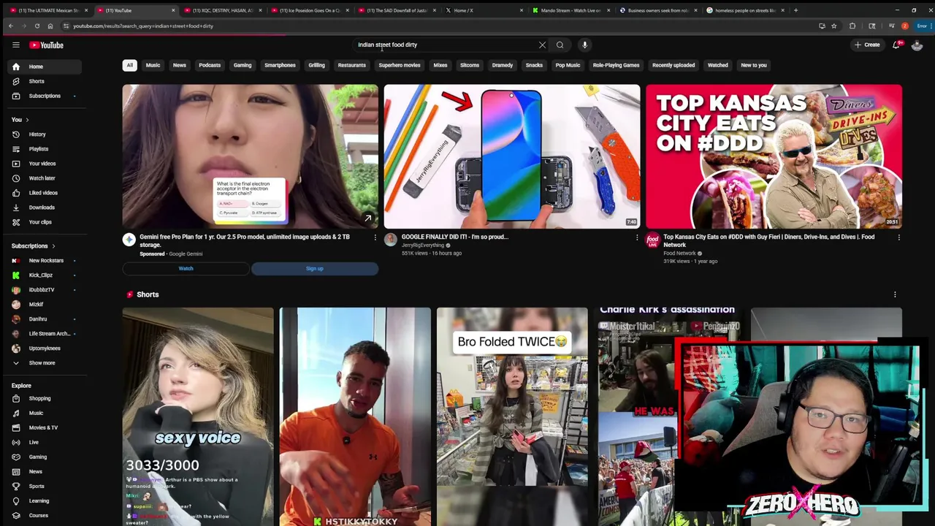
Task: Open the account avatar menu
Action: pyautogui.click(x=917, y=45)
